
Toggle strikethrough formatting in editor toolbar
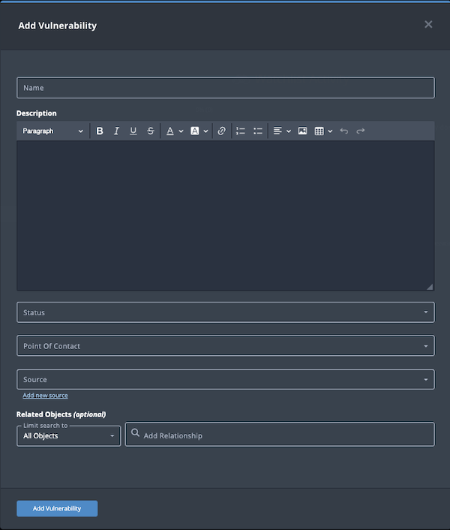(x=151, y=131)
